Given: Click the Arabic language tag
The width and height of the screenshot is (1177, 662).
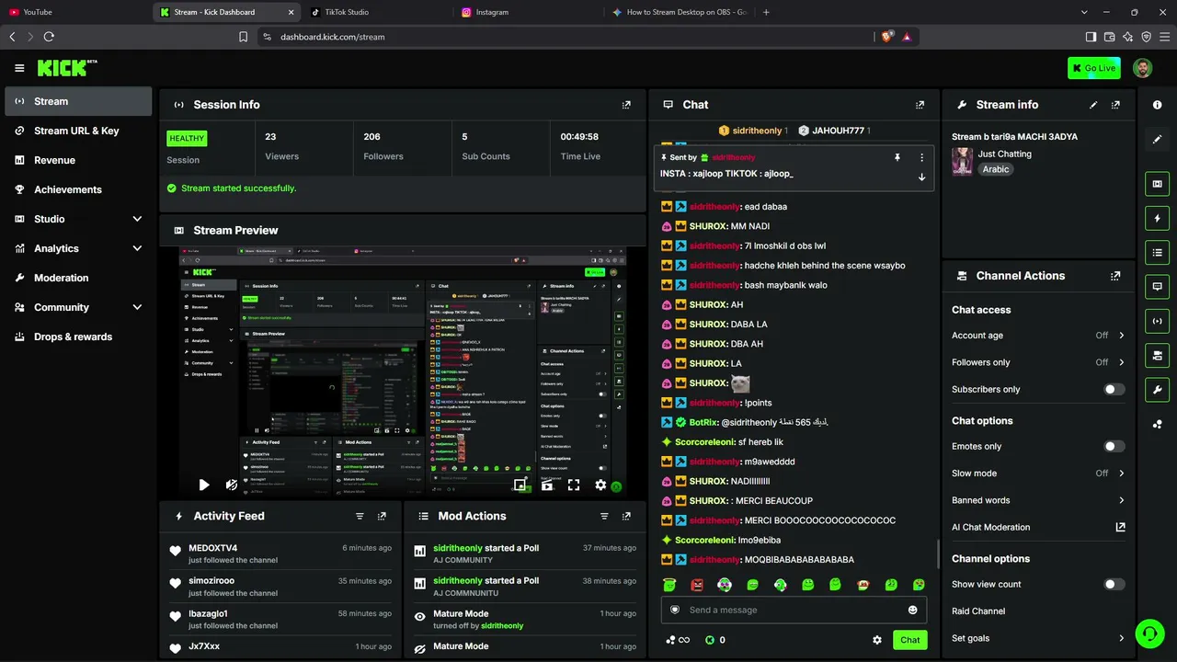Looking at the screenshot, I should [x=996, y=169].
